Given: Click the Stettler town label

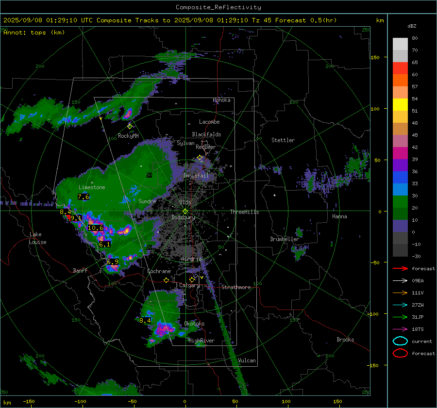Looking at the screenshot, I should tap(283, 140).
